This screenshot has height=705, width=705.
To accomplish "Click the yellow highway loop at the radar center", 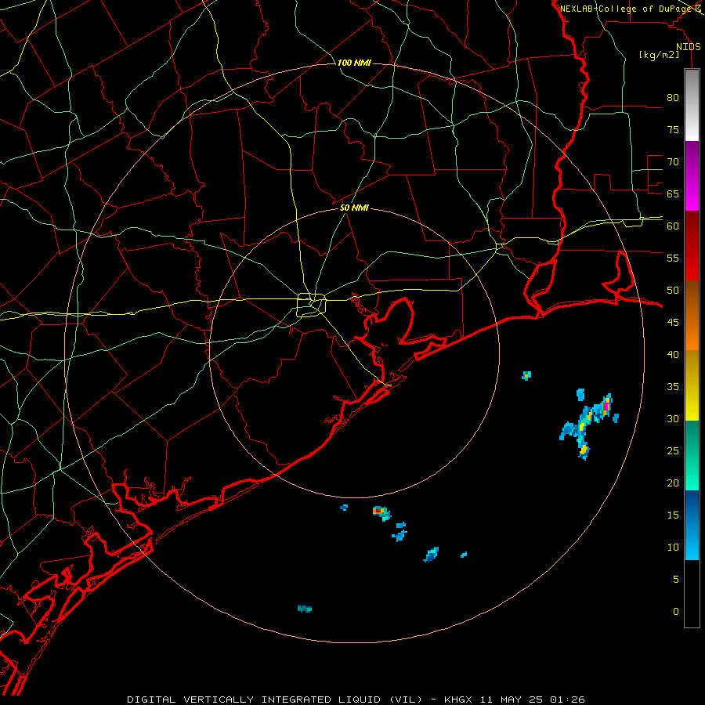I will tap(312, 305).
